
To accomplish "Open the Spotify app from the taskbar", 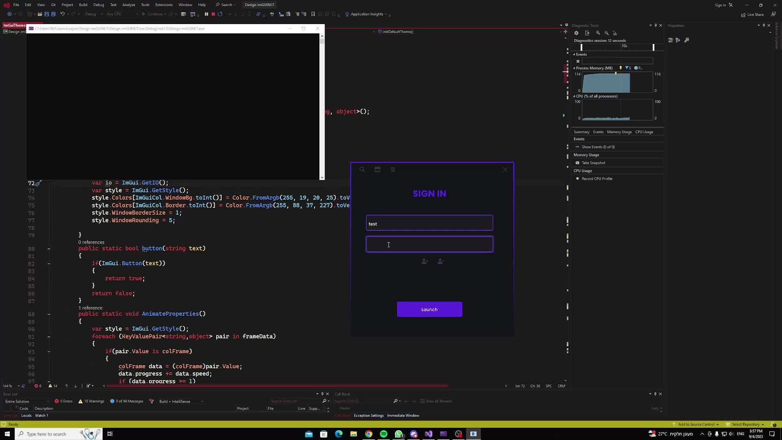I will tap(384, 434).
